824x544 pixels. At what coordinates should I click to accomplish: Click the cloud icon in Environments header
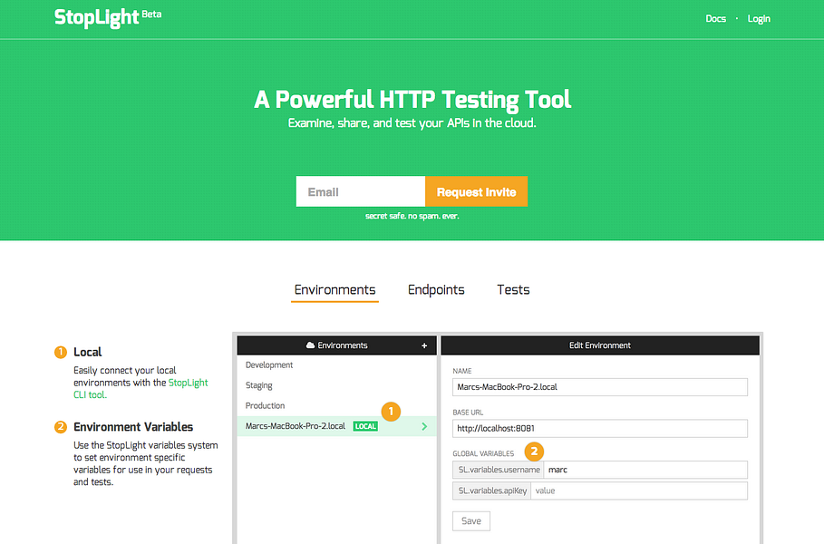point(310,345)
